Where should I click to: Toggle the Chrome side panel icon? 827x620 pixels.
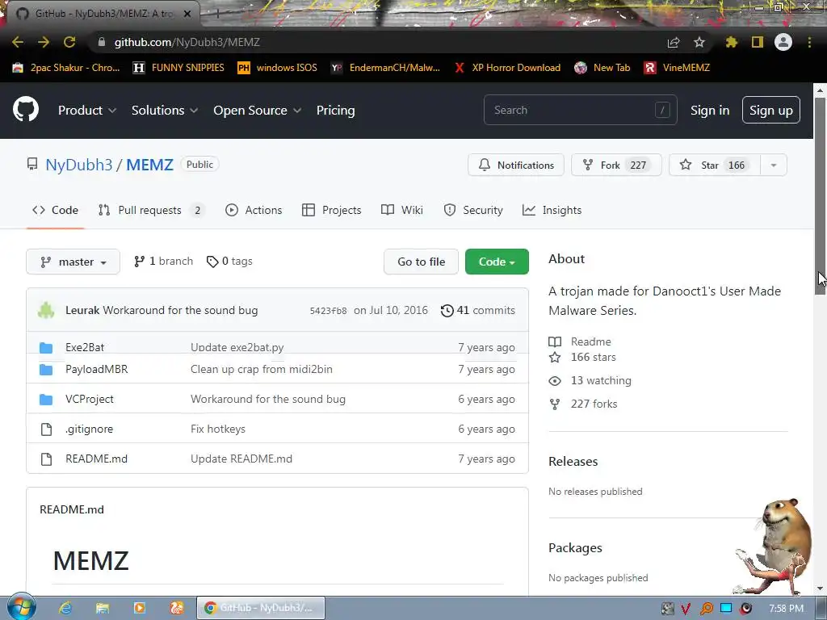click(x=758, y=42)
